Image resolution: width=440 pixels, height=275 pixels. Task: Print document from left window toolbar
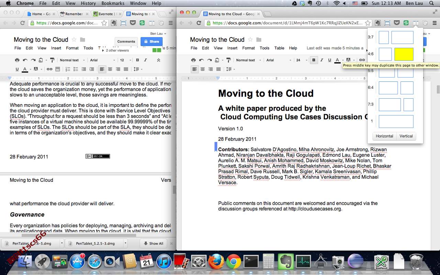coord(17,60)
